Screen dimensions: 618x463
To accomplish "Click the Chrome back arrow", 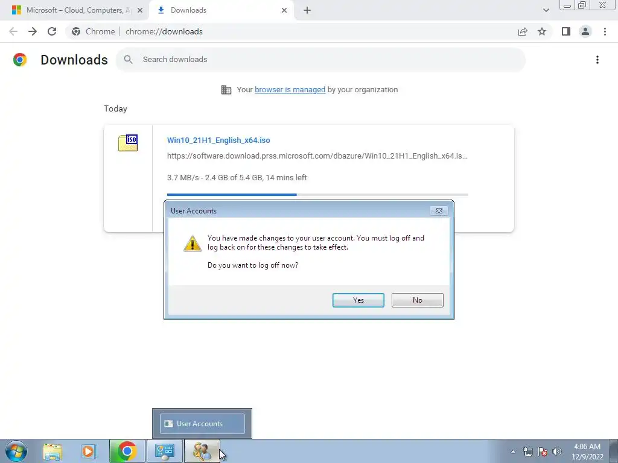I will click(13, 31).
